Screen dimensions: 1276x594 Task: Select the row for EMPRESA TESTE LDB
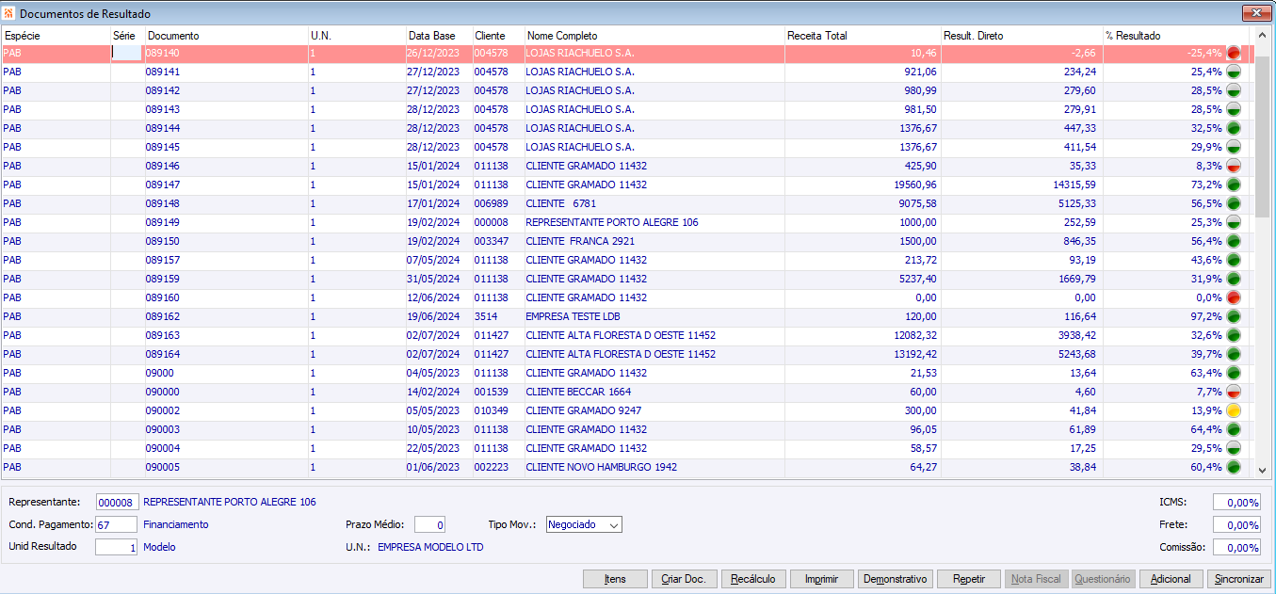tap(626, 316)
